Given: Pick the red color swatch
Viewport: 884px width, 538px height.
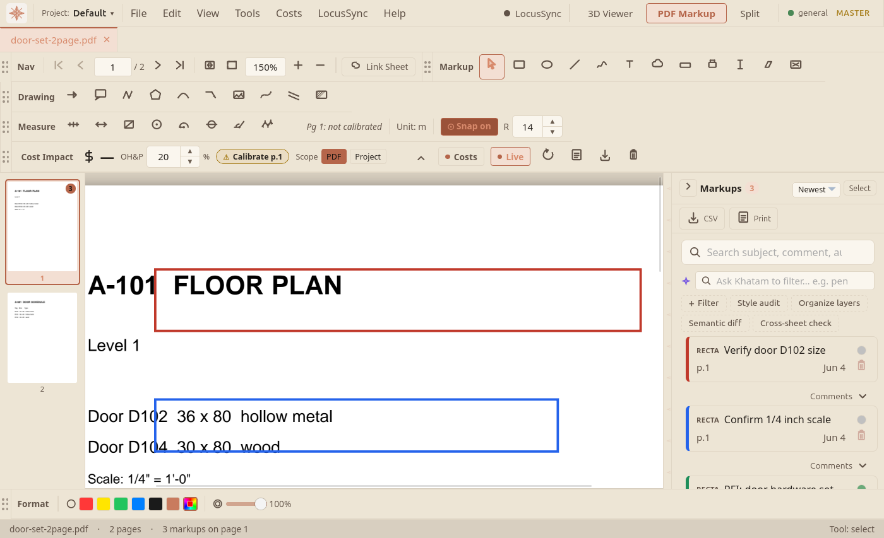Looking at the screenshot, I should [87, 504].
